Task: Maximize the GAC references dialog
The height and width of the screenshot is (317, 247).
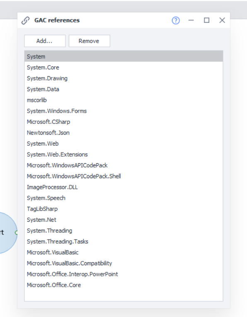Action: (x=206, y=20)
